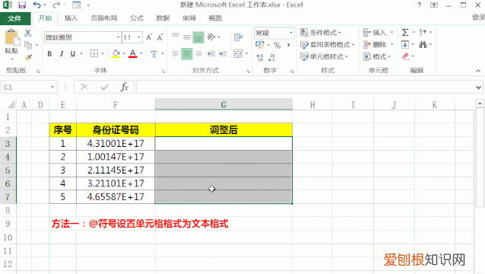Viewport: 485px width, 274px height.
Task: Cut selection with scissors icon
Action: click(28, 33)
